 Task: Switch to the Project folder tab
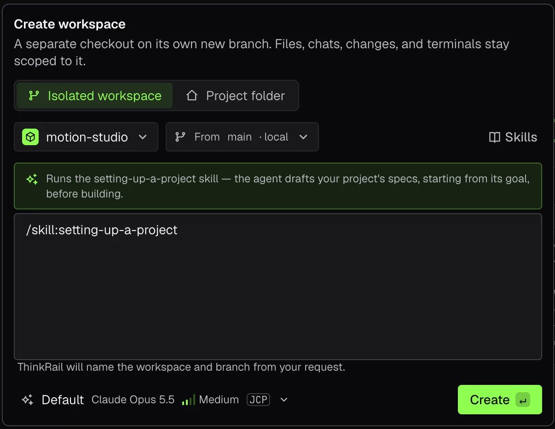coord(235,96)
